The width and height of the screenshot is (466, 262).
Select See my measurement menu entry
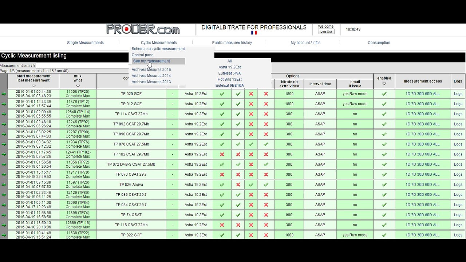[158, 61]
